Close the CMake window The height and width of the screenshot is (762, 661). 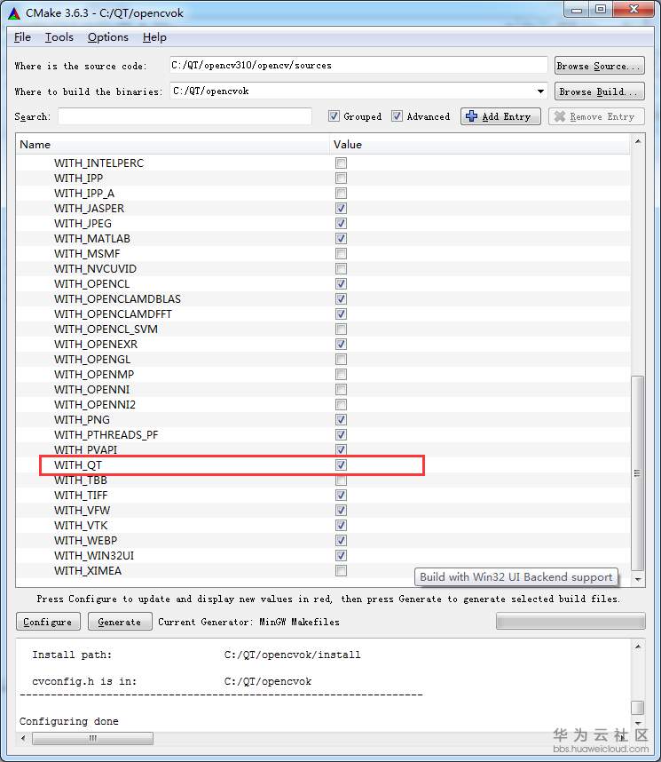tap(633, 9)
